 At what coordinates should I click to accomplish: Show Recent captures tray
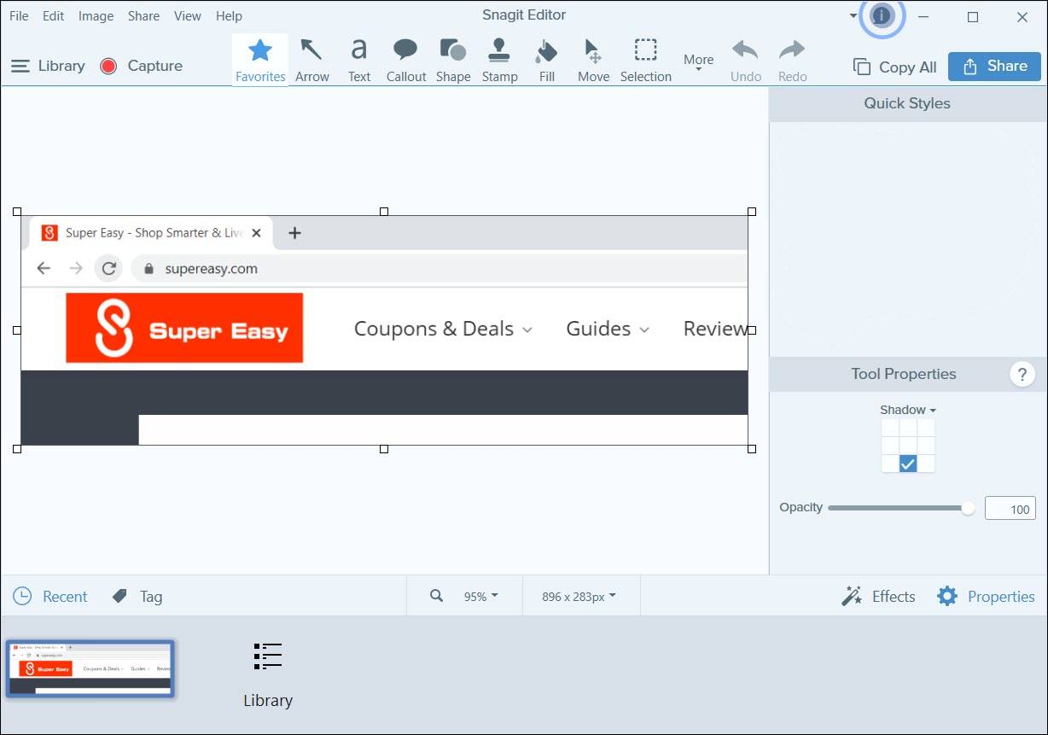(x=50, y=596)
